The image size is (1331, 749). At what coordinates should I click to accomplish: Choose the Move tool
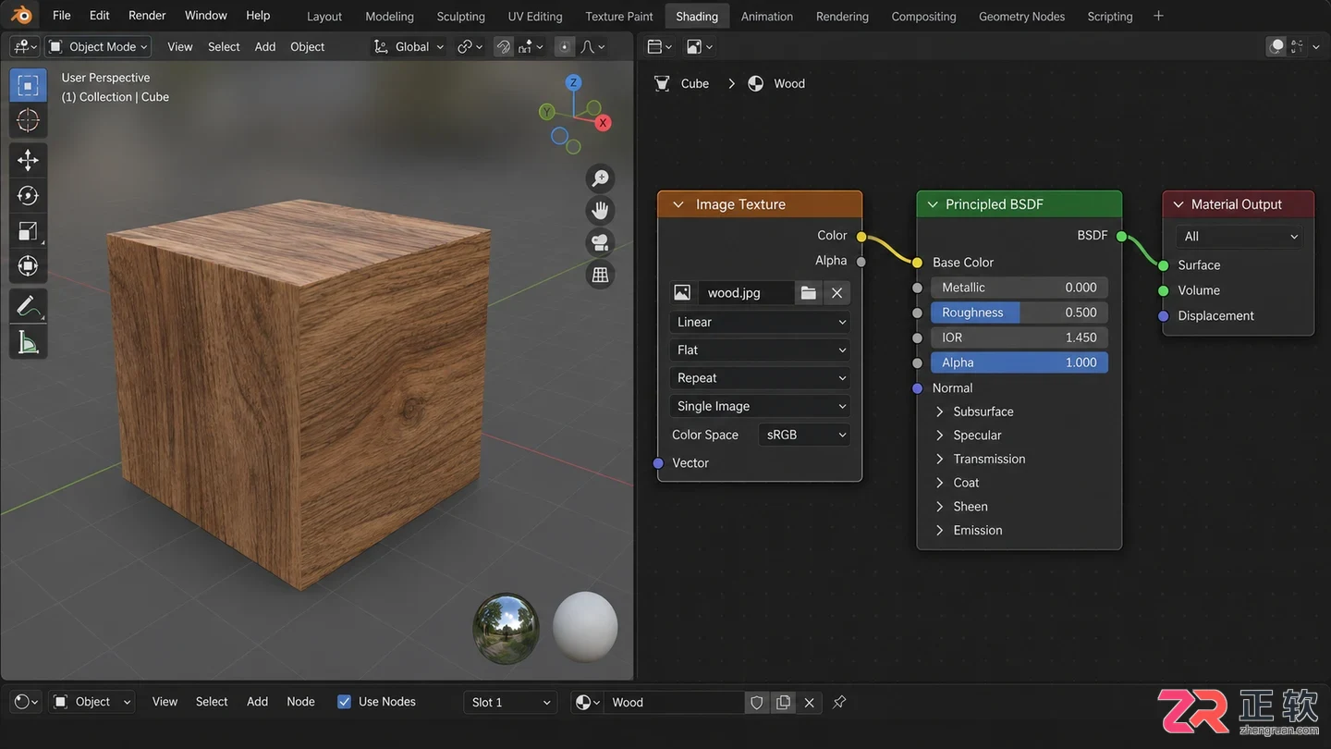28,160
